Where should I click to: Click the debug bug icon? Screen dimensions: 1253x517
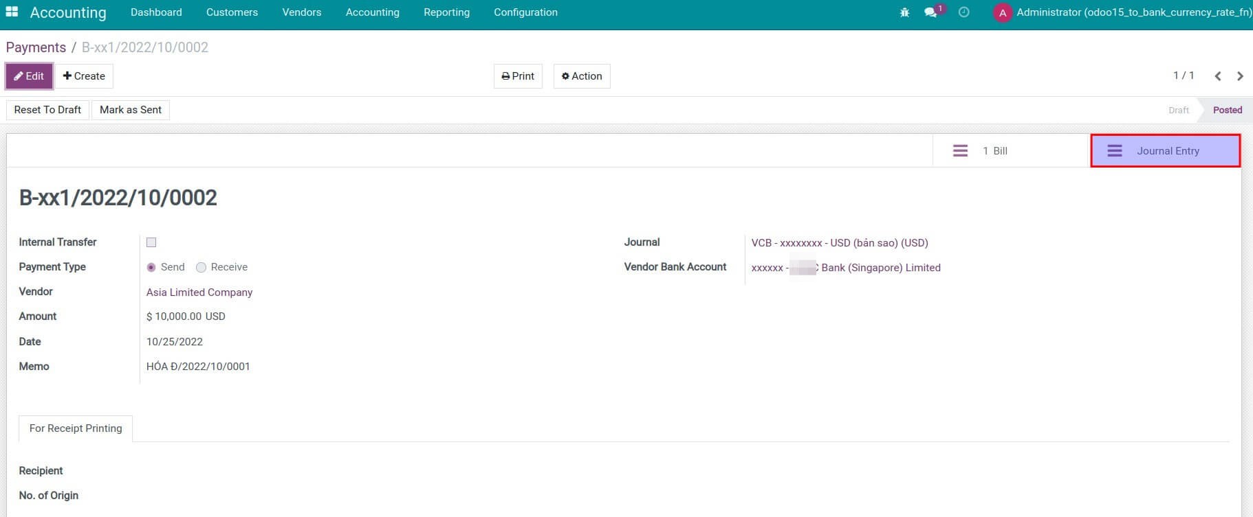click(x=904, y=12)
